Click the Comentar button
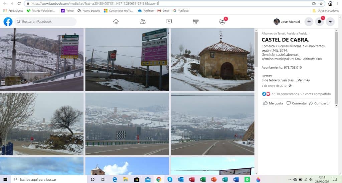This screenshot has width=342, height=183. click(297, 103)
